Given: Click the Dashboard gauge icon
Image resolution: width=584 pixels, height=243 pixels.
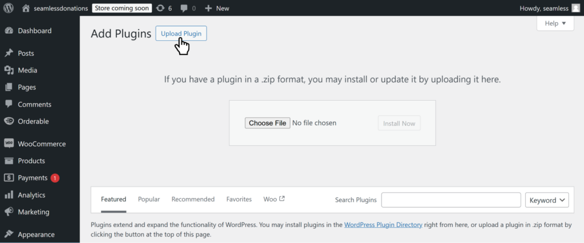Looking at the screenshot, I should click(x=9, y=31).
